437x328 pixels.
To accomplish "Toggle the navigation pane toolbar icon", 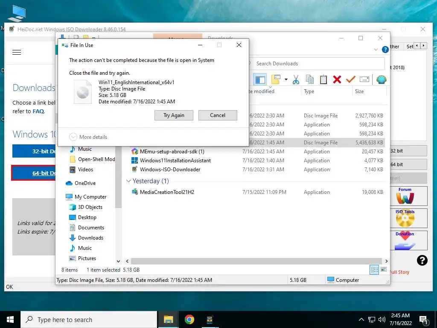I will click(260, 80).
